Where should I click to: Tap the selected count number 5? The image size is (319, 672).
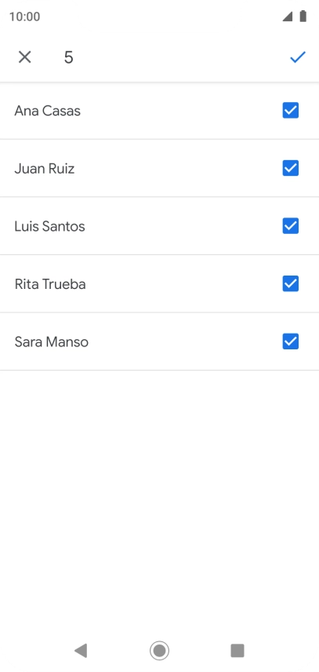point(68,57)
